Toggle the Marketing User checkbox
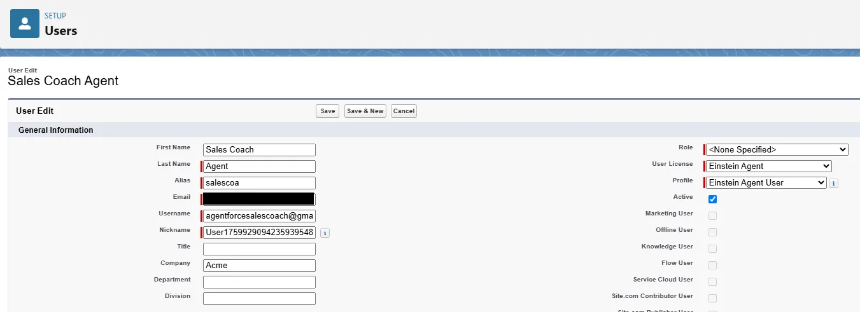Image resolution: width=860 pixels, height=312 pixels. point(712,216)
